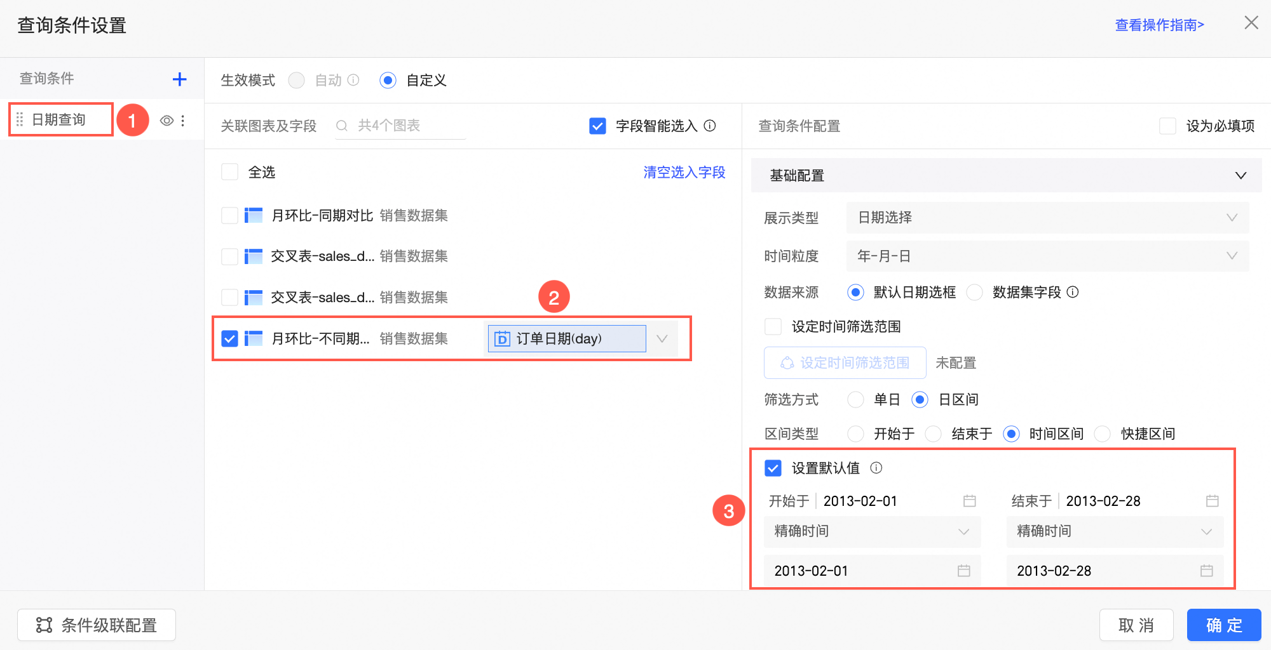
Task: Uncheck the 月环比-不同期... chart checkbox
Action: (x=229, y=338)
